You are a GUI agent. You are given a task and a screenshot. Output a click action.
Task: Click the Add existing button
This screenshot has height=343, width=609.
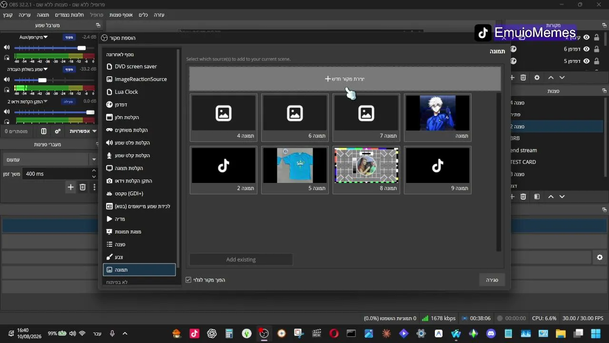point(241,260)
